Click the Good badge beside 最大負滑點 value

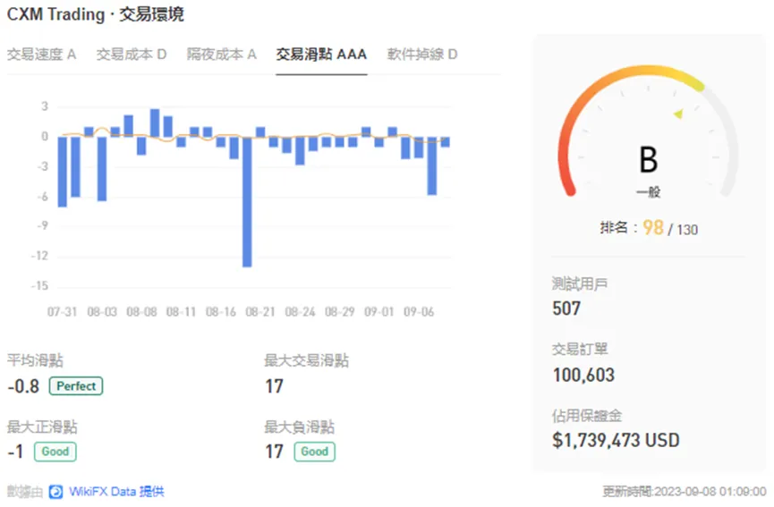314,452
